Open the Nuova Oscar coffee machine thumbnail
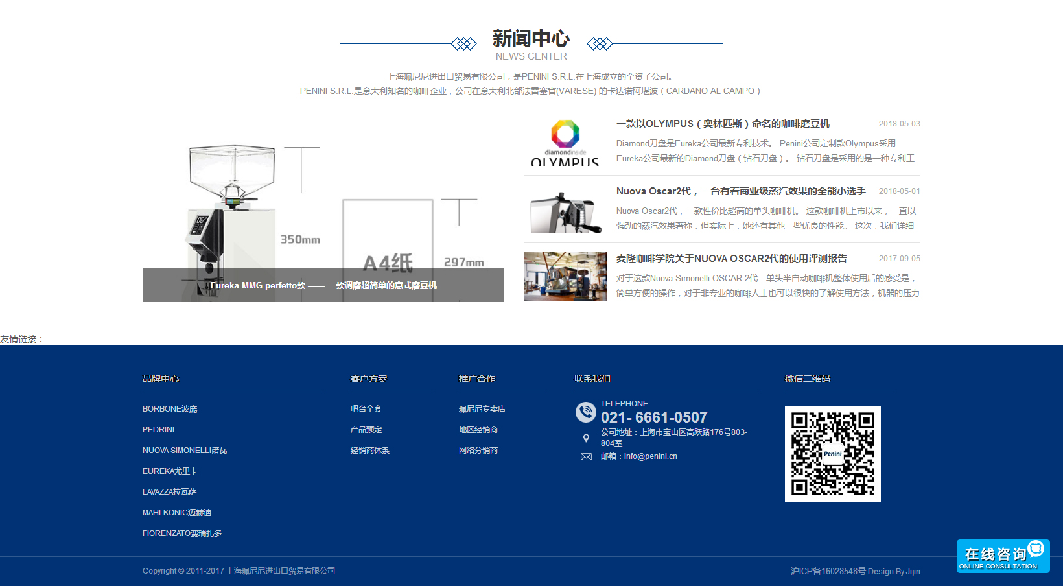The image size is (1063, 586). point(565,209)
